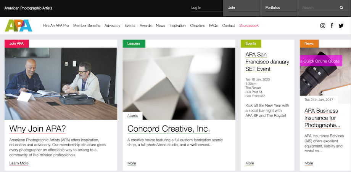351x172 pixels.
Task: Open the Inspiration menu item
Action: point(177,25)
